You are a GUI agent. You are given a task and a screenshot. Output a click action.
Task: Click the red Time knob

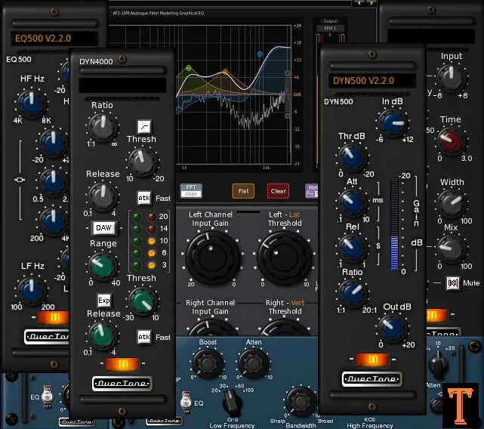451,140
